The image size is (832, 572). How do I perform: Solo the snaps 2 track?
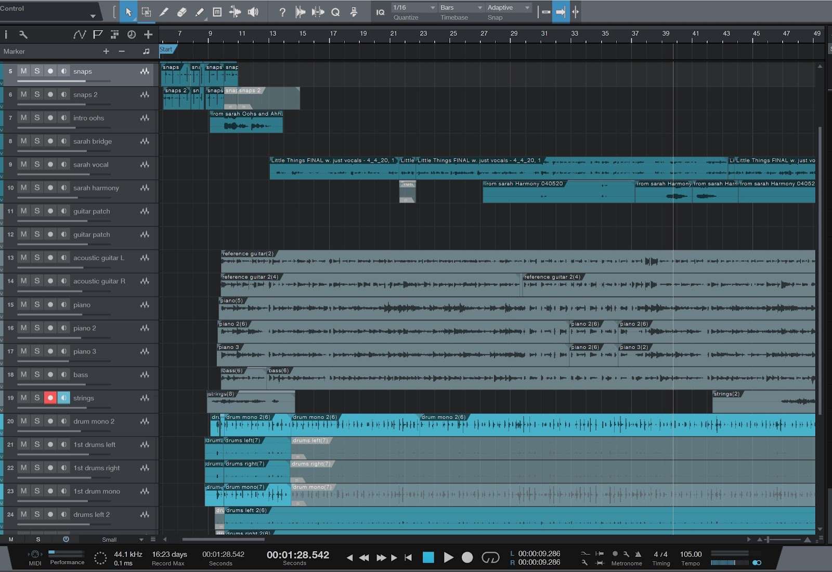pos(37,95)
